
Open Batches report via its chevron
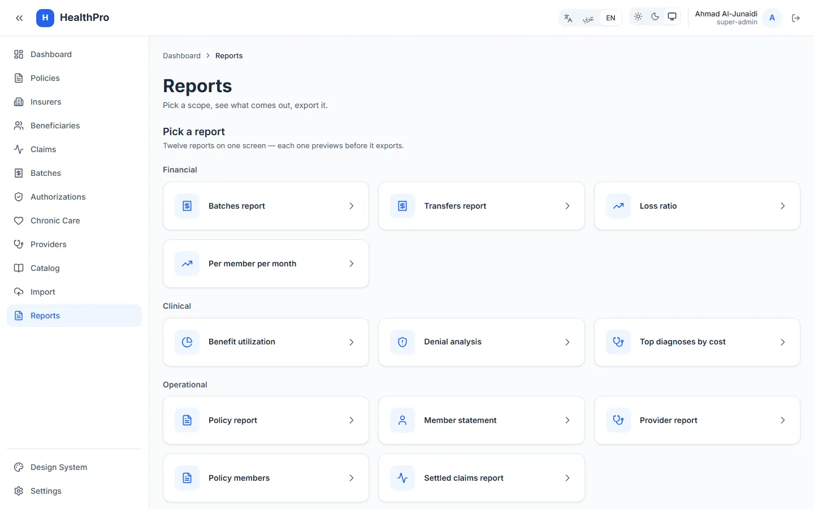pyautogui.click(x=352, y=206)
